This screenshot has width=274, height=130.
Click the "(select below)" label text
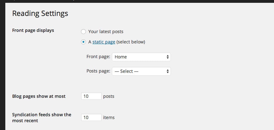pyautogui.click(x=131, y=42)
